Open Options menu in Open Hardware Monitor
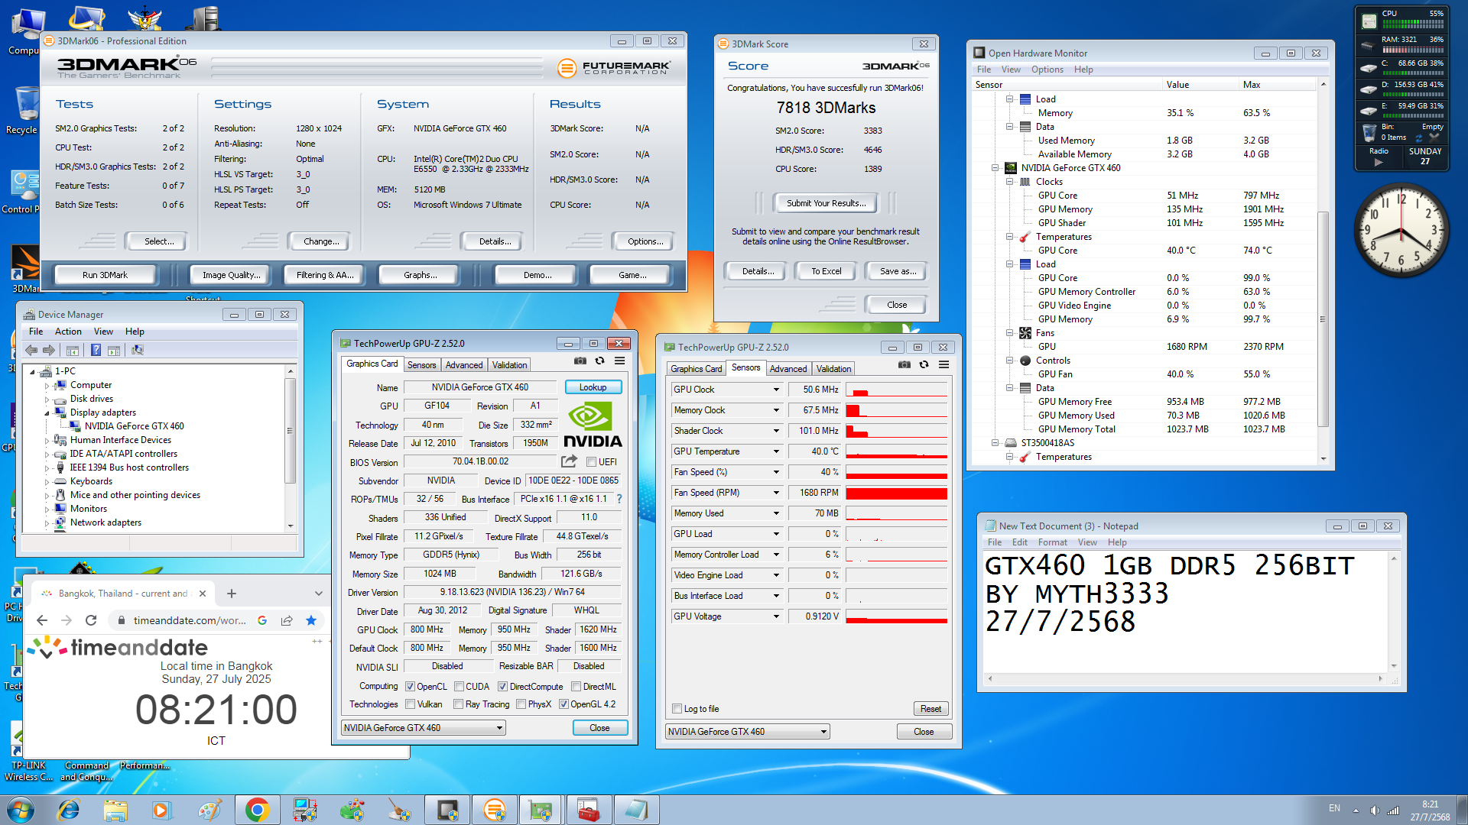Screen dimensions: 1468x825 click(1047, 70)
